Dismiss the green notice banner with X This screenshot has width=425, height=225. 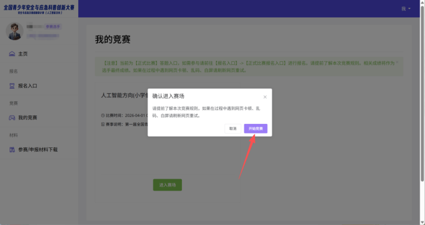click(397, 62)
